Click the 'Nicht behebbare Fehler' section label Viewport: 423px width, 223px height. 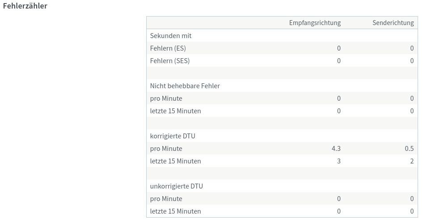pos(185,86)
